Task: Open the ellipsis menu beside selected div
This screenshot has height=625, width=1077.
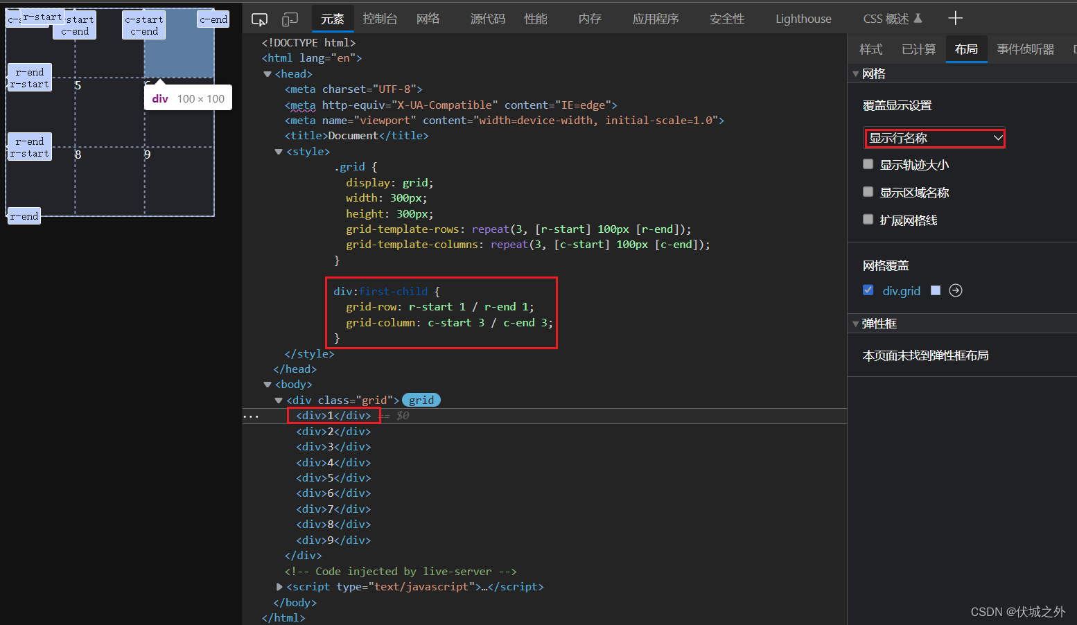Action: [x=251, y=416]
